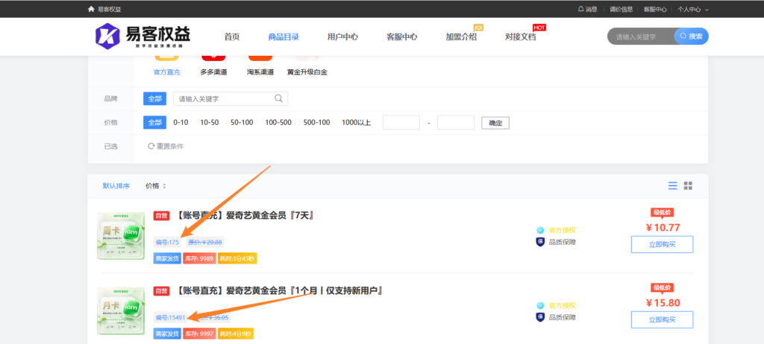Click the 耗时:3分45秒 tag
764x344 pixels.
pos(237,259)
